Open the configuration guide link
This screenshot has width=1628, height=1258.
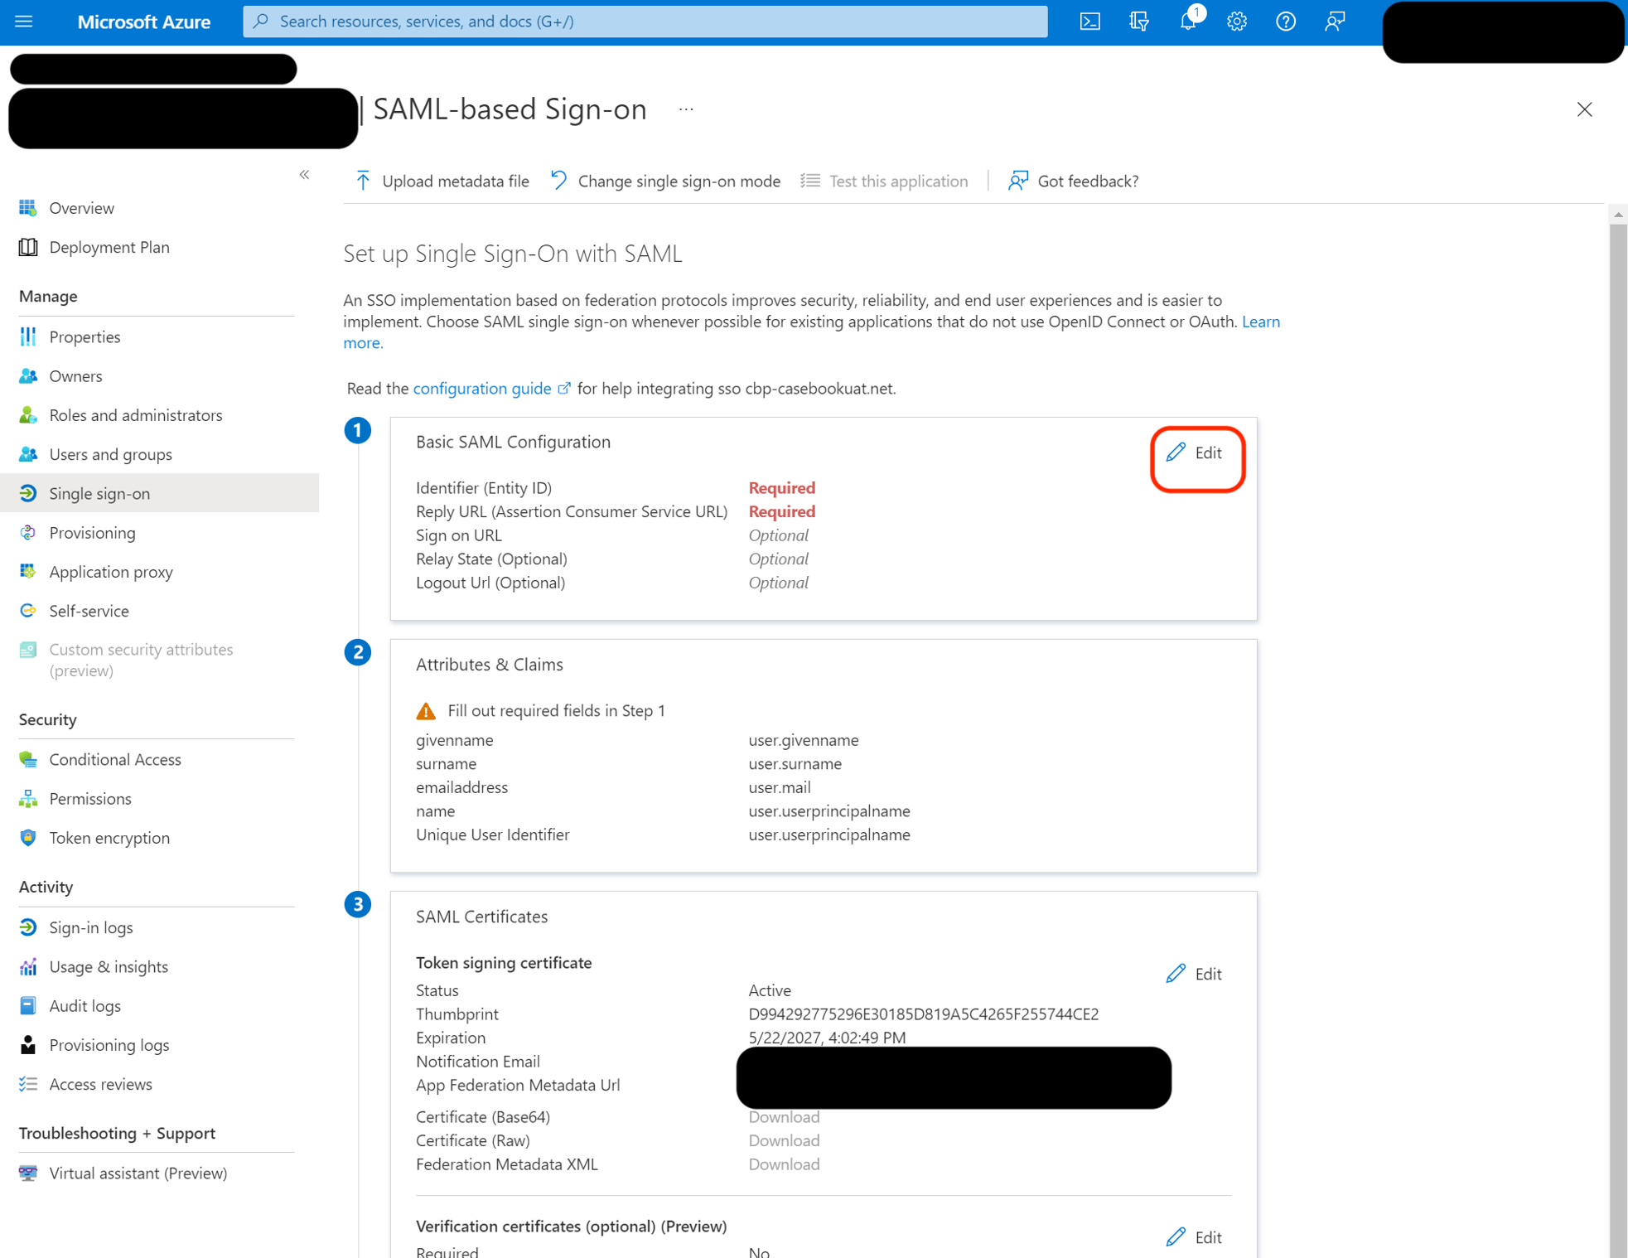click(481, 388)
